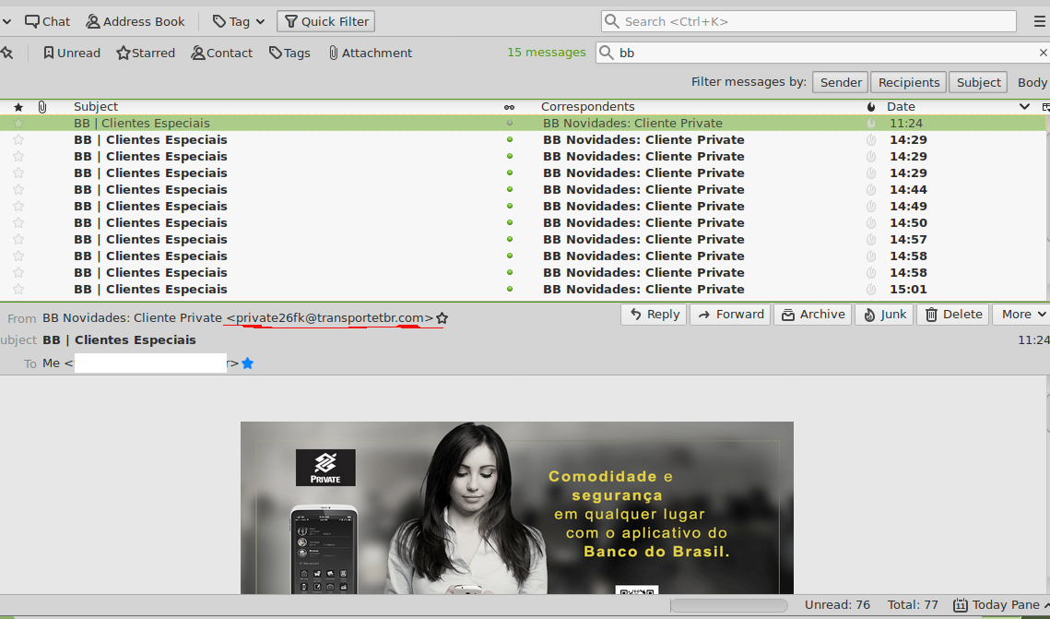The width and height of the screenshot is (1050, 619).
Task: Toggle filter by Subject
Action: 978,82
